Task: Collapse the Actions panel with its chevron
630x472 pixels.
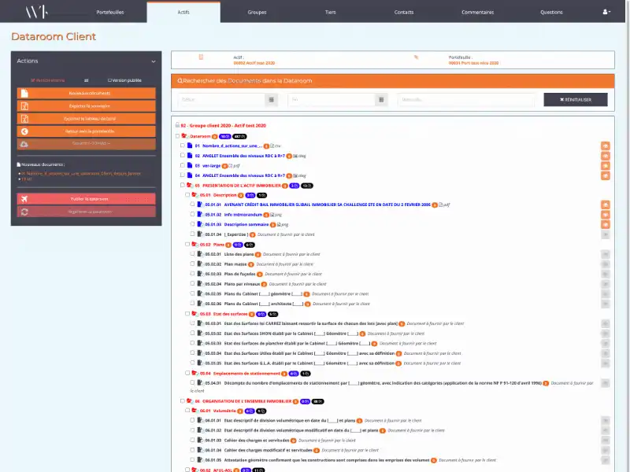Action: pyautogui.click(x=153, y=61)
